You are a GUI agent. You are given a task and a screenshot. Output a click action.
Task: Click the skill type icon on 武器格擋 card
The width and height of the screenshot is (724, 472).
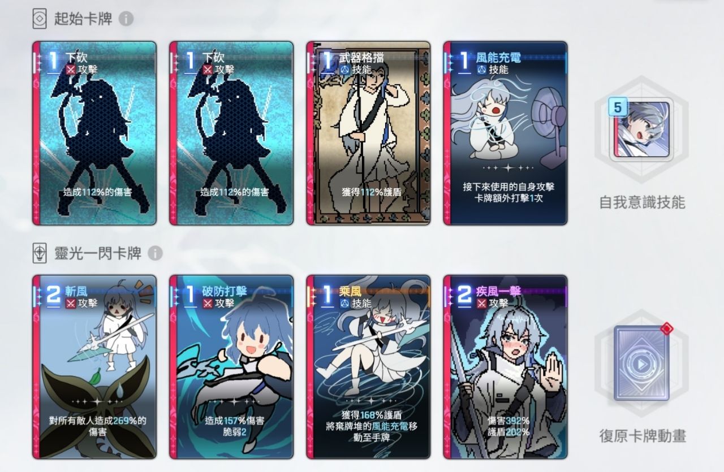pos(344,70)
